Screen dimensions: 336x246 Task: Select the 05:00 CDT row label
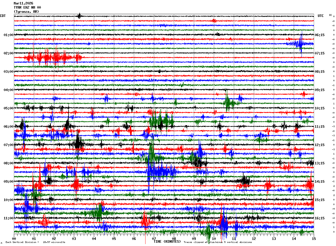pos(9,108)
